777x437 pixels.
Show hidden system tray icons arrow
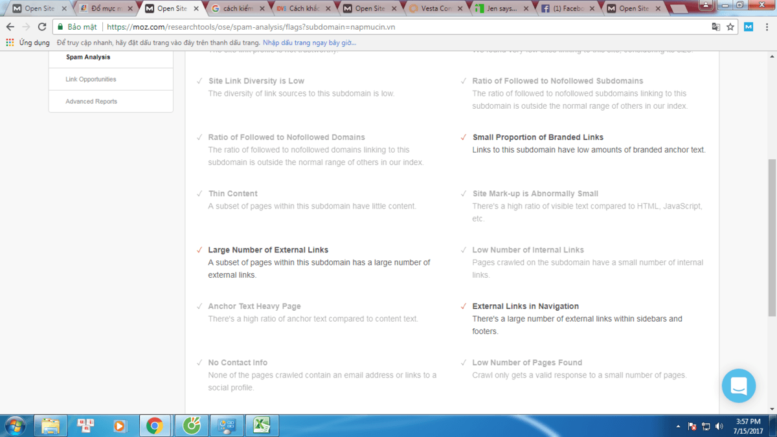[x=678, y=426]
